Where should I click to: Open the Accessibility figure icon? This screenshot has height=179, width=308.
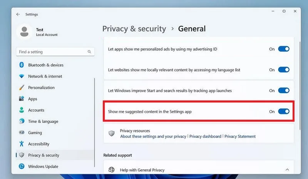point(22,144)
